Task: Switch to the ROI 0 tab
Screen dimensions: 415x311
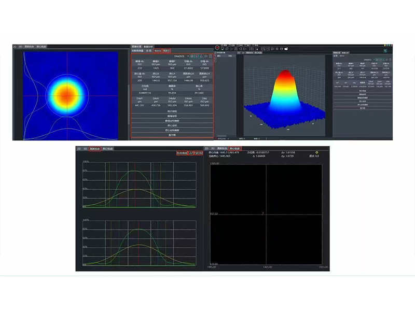Action: pos(157,51)
